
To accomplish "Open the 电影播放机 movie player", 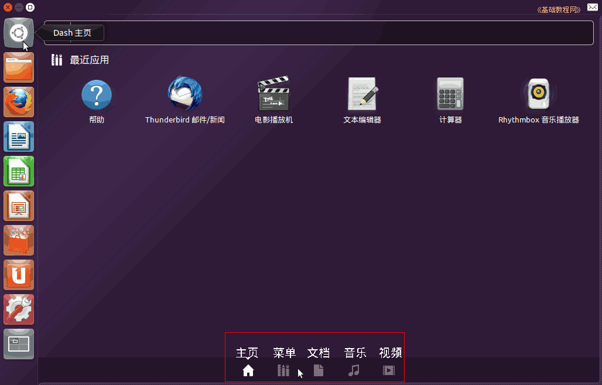I will pyautogui.click(x=273, y=94).
